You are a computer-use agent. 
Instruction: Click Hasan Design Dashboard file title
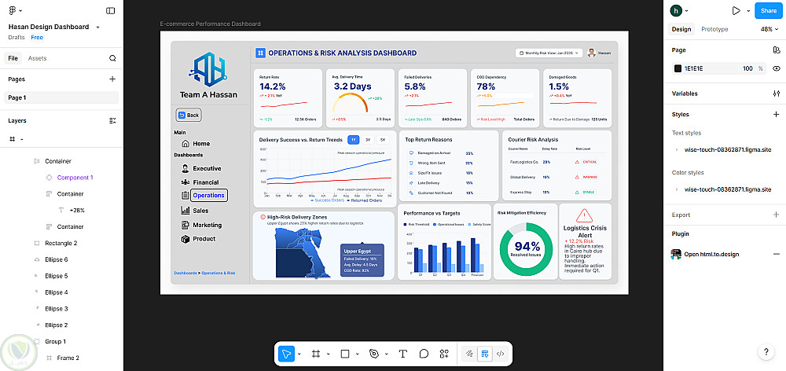tap(49, 27)
